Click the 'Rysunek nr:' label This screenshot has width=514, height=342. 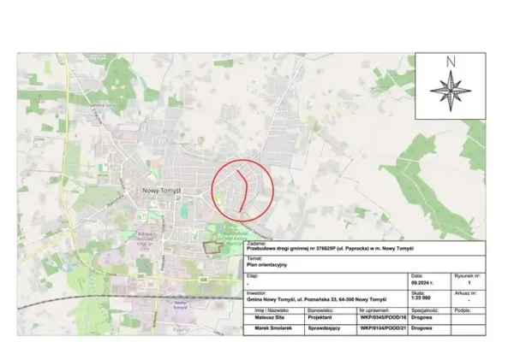point(467,276)
